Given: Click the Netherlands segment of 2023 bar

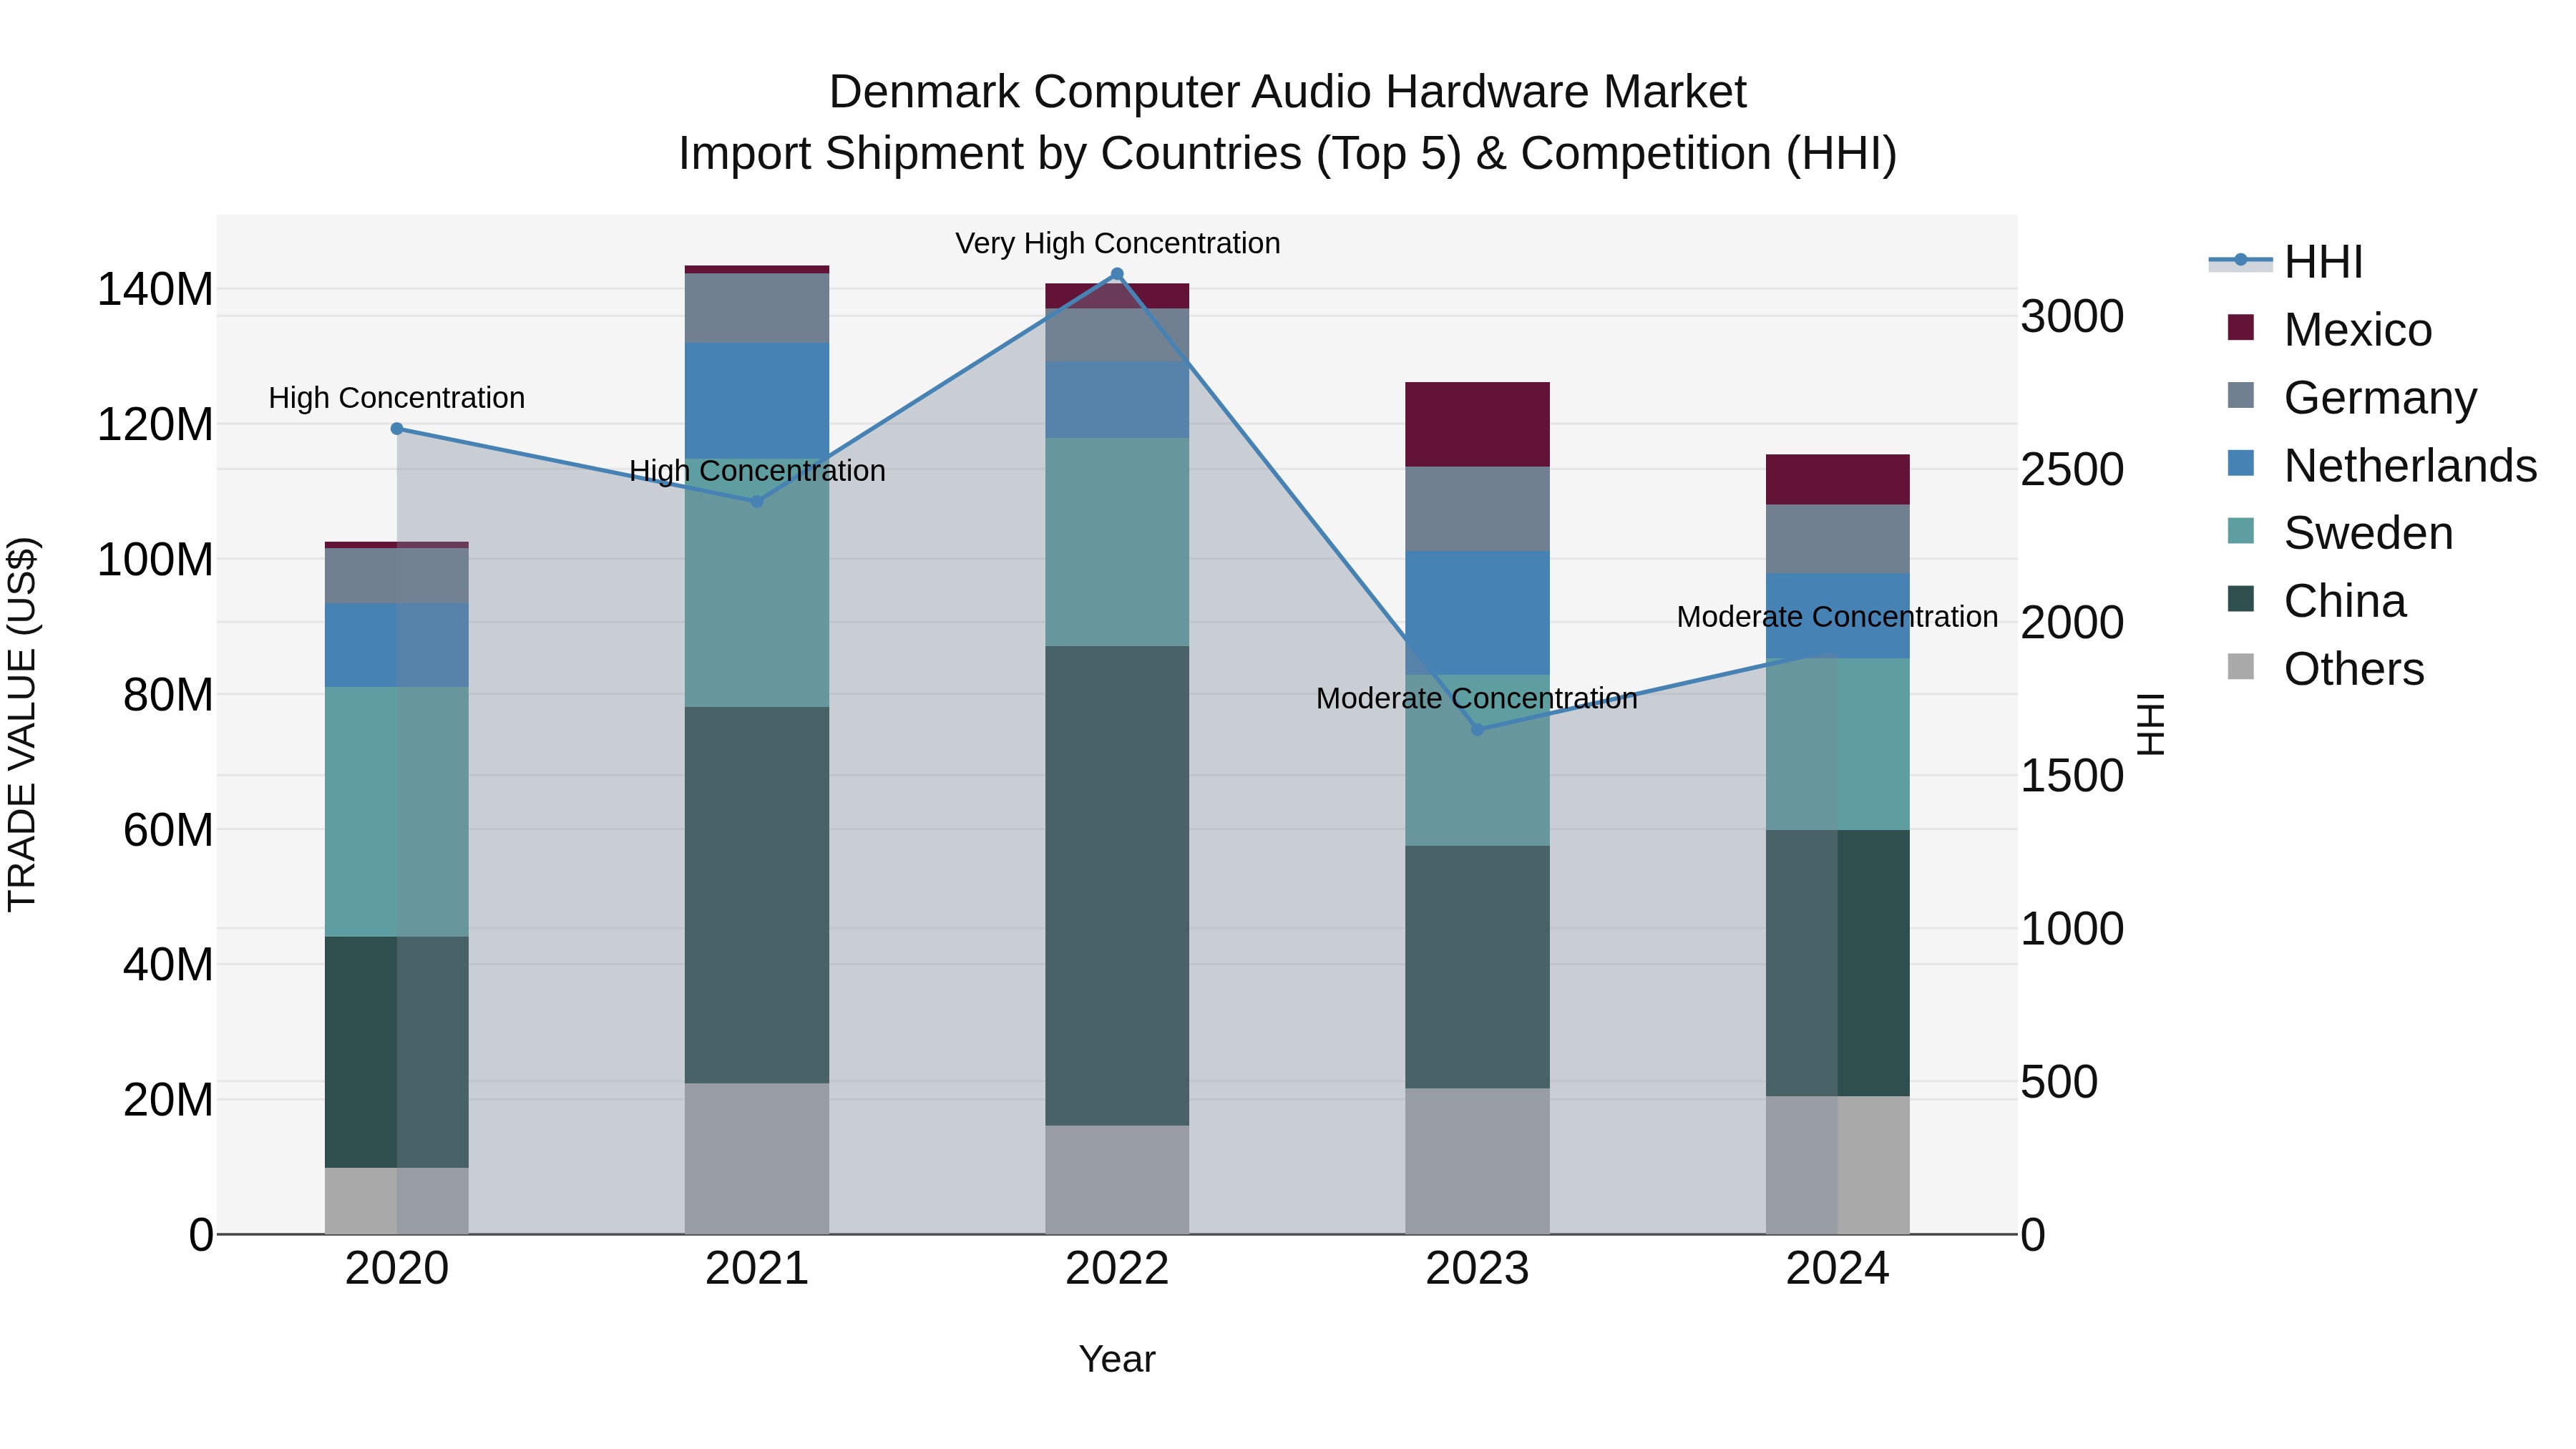Looking at the screenshot, I should [1478, 613].
